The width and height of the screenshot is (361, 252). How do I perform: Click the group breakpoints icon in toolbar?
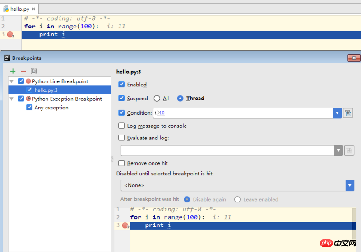pos(34,71)
